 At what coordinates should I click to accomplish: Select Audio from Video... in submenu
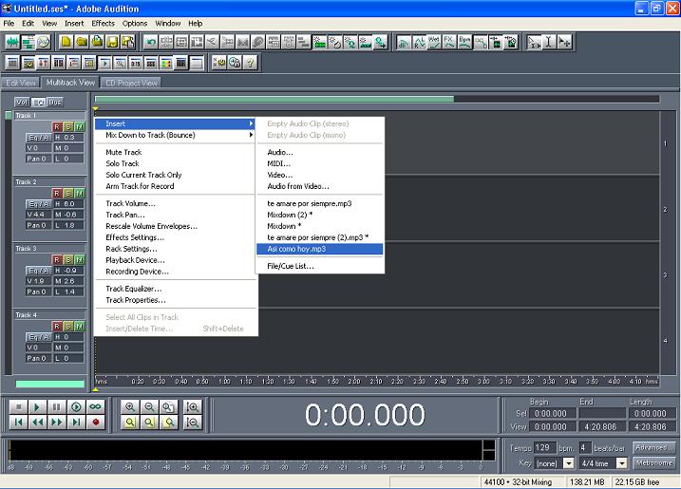pos(320,186)
